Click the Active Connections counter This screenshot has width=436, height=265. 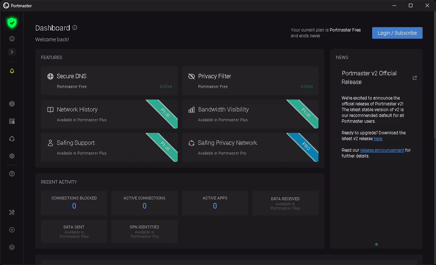coord(144,203)
